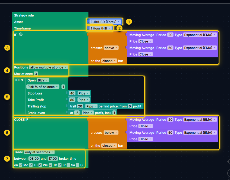Edit Period 50 field in IF block
Screen dimensions: 230x180
pos(170,48)
